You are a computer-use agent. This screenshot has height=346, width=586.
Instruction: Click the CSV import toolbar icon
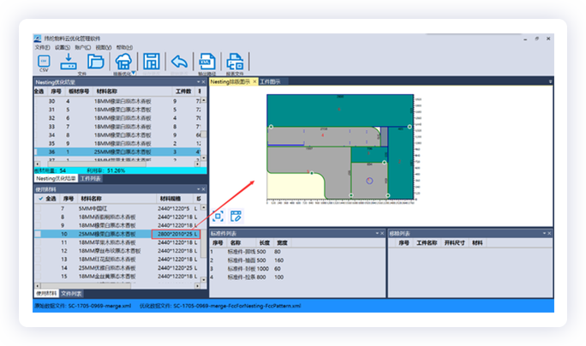44,62
